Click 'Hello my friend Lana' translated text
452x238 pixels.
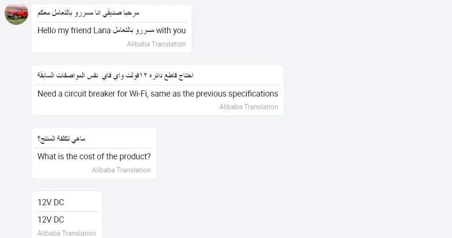pyautogui.click(x=74, y=30)
